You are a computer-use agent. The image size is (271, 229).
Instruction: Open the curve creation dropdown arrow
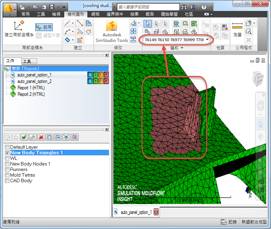point(73,31)
